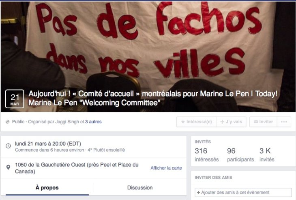Click the plus icon on J'y vais
Screen dimensions: 296x200
click(222, 122)
